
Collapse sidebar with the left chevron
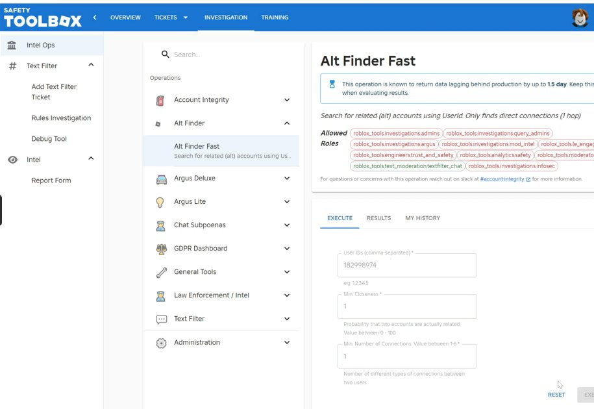tap(95, 17)
